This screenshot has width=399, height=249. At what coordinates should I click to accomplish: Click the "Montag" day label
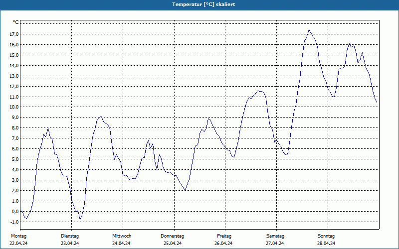tap(18, 236)
